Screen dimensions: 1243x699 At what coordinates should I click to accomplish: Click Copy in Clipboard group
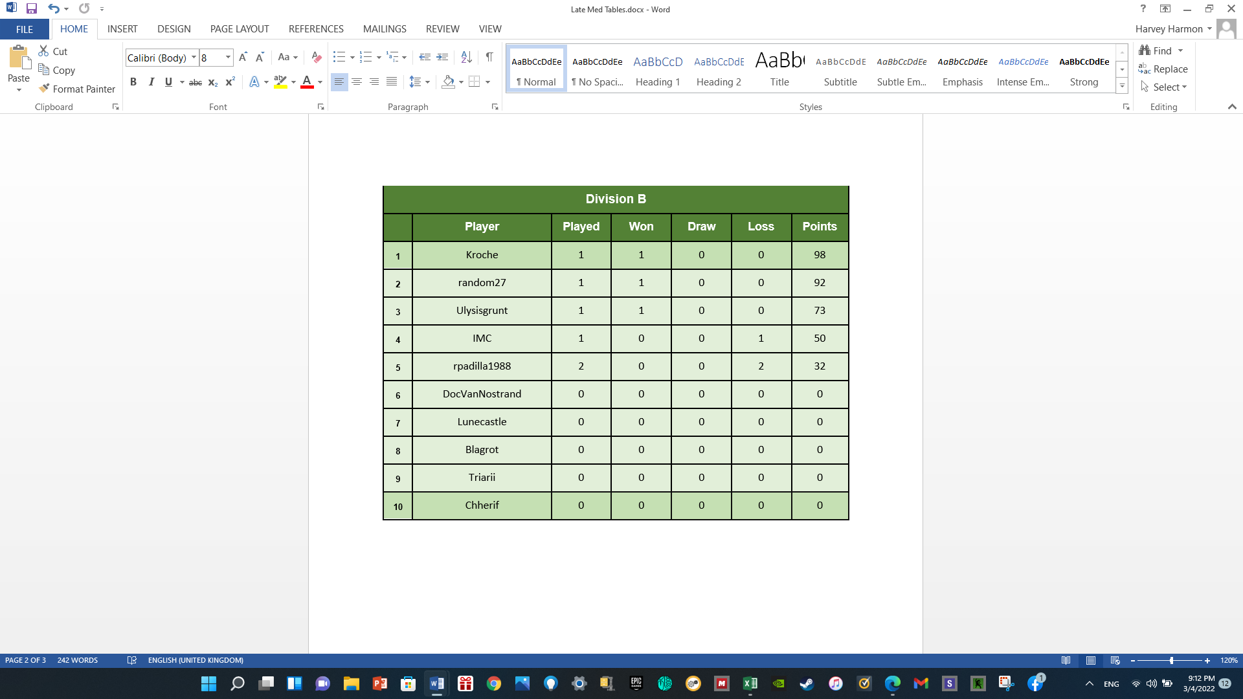click(56, 70)
